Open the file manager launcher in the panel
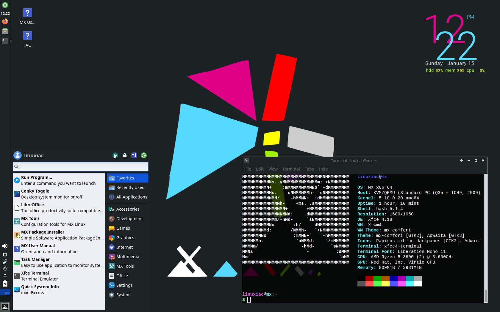Screen dimensions: 500x312 (x=5, y=31)
